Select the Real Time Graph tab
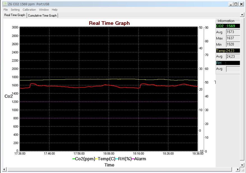246x173 pixels. pyautogui.click(x=15, y=15)
